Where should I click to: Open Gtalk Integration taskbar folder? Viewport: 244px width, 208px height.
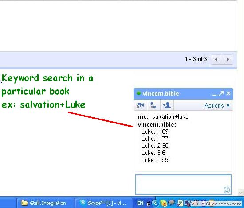[45, 203]
